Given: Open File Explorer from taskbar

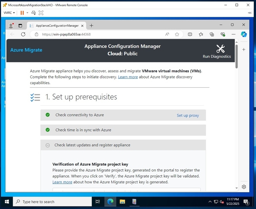Looking at the screenshot, I should point(122,202).
